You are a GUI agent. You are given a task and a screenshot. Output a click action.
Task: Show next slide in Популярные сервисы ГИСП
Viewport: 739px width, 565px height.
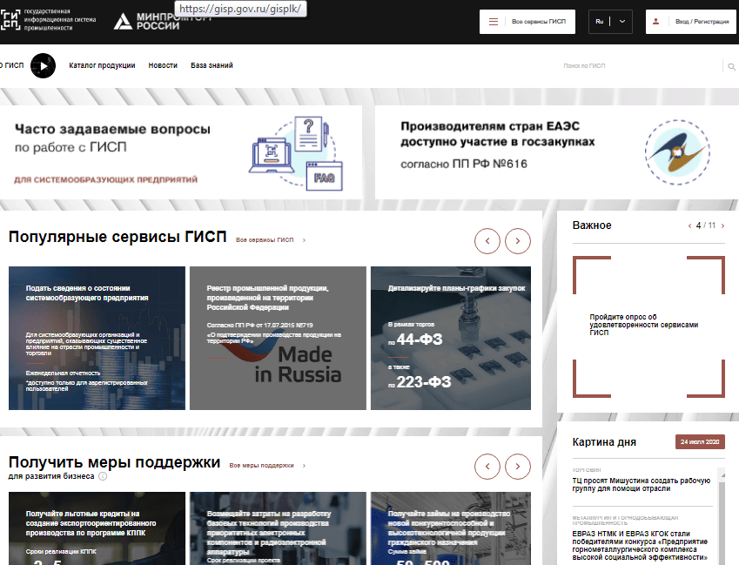coord(518,239)
